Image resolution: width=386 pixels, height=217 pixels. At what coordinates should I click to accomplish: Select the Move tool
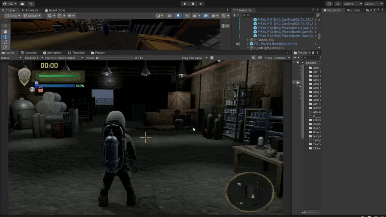click(6, 37)
